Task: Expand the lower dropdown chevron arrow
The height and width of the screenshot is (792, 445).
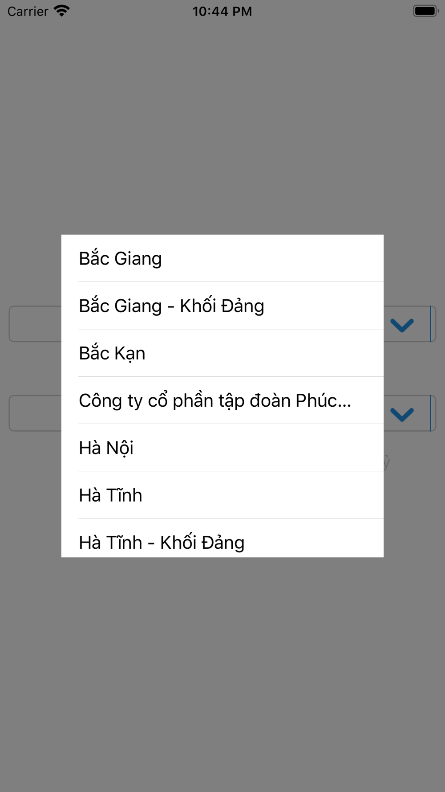Action: point(402,415)
